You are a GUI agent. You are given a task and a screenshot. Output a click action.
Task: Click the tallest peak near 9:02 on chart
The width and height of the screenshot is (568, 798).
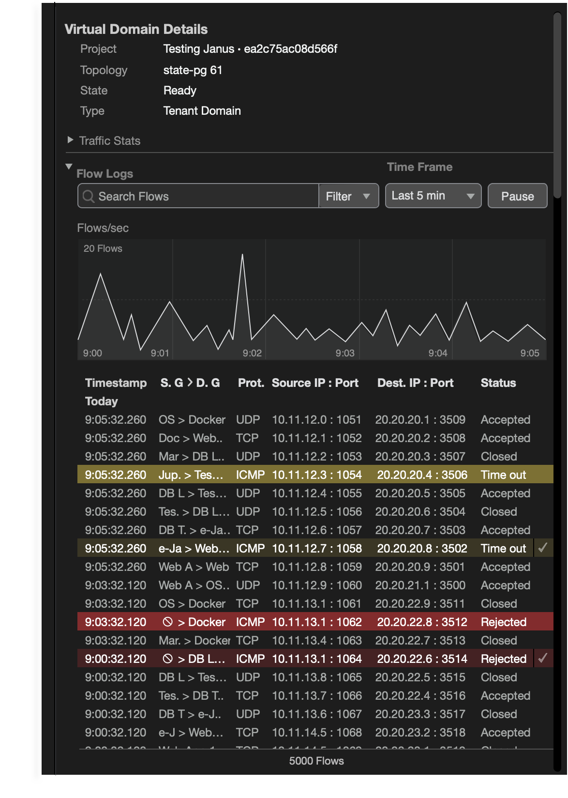242,255
